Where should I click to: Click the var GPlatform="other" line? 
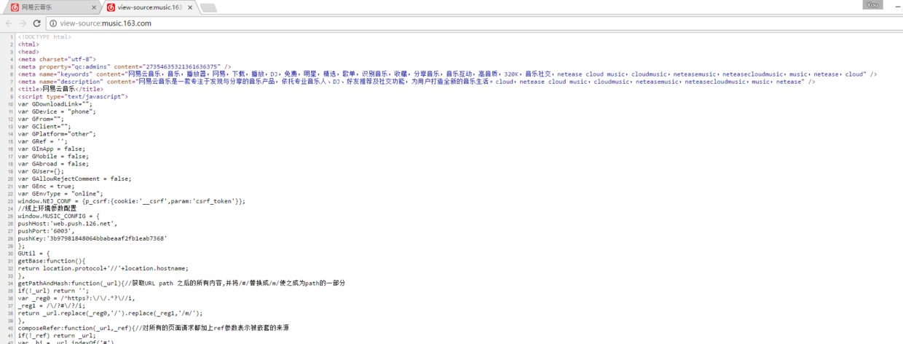click(57, 133)
